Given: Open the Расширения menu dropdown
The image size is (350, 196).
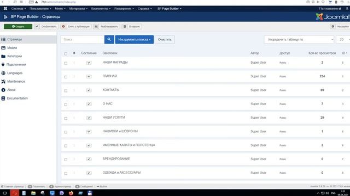Looking at the screenshot, I should click(x=124, y=9).
